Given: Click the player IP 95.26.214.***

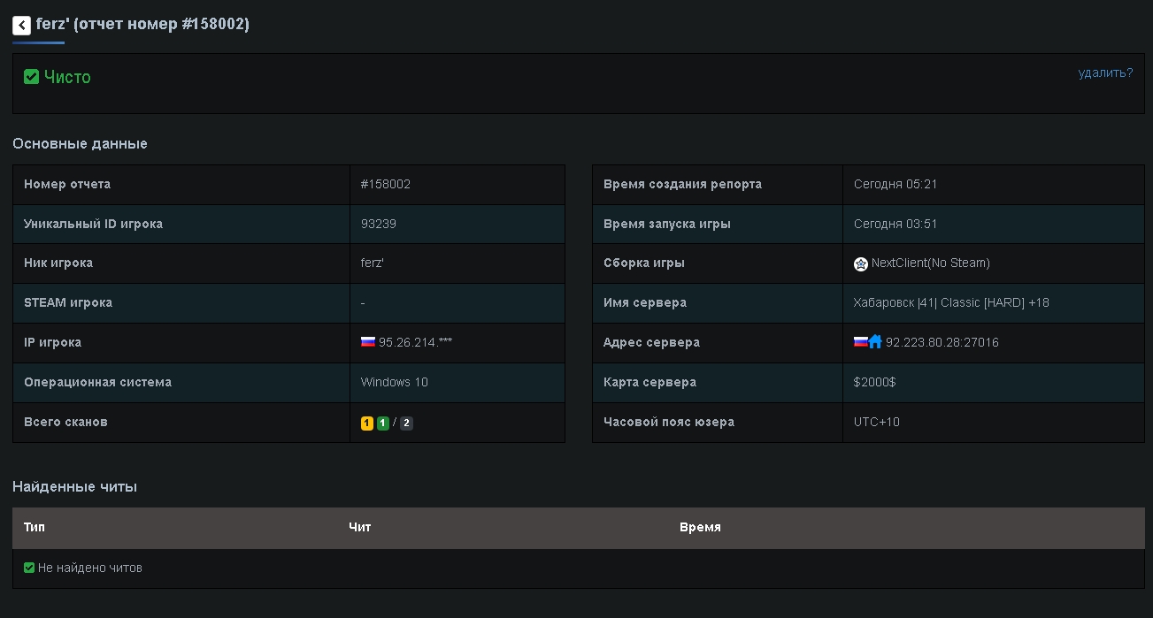Looking at the screenshot, I should pyautogui.click(x=415, y=343).
